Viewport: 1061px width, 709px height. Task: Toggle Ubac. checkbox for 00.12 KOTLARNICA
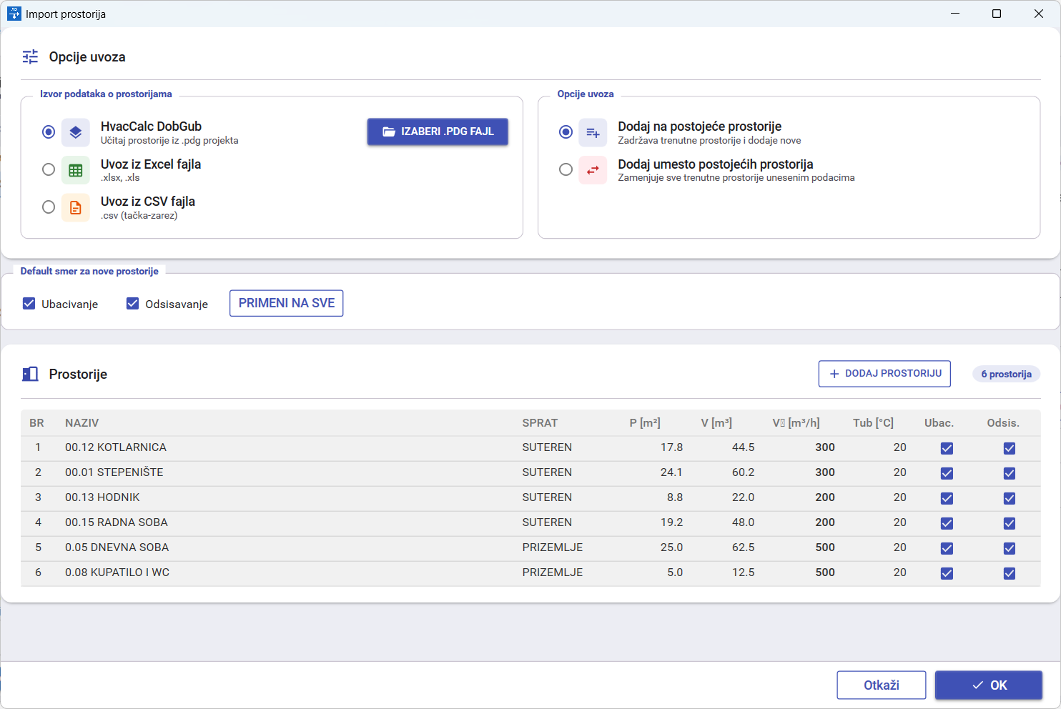pyautogui.click(x=947, y=448)
